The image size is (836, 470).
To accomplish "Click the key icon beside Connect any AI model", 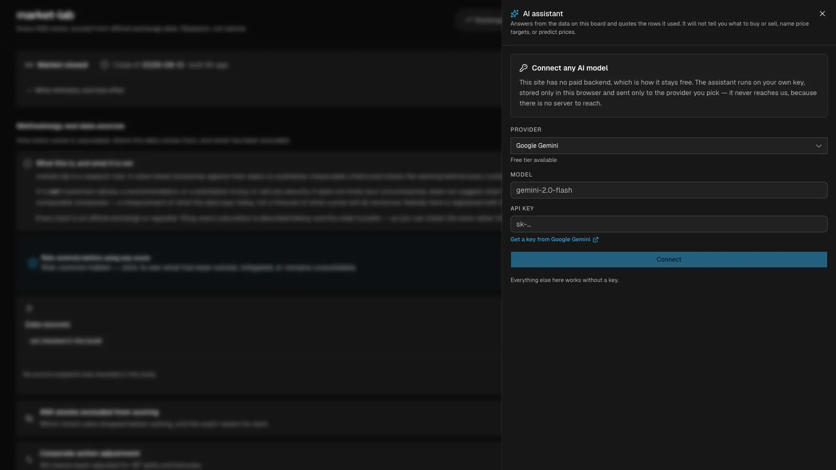I will (524, 68).
